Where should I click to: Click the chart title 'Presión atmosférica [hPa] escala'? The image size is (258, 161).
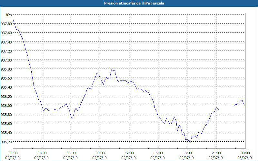[x=134, y=3]
